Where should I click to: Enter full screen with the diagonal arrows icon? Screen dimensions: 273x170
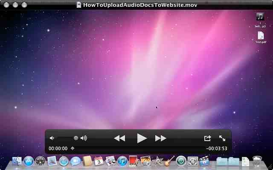pyautogui.click(x=222, y=138)
